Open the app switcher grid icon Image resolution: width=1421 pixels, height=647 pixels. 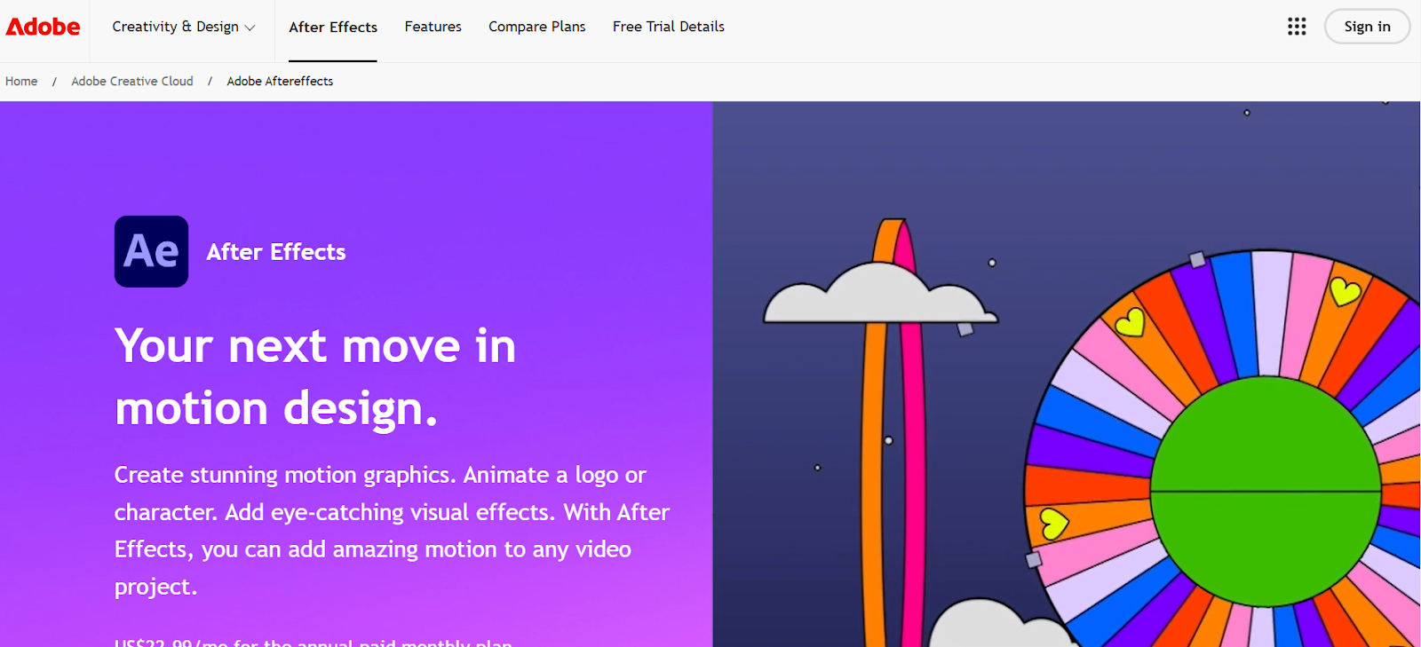click(1297, 27)
